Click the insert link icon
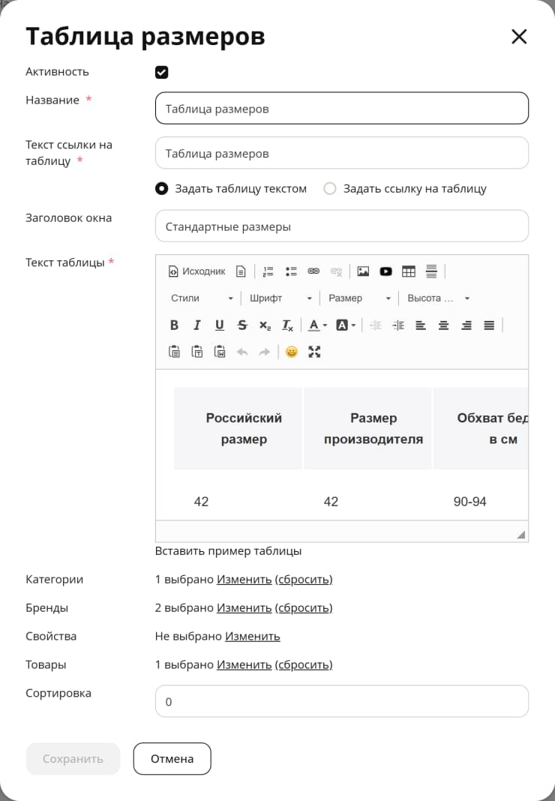The width and height of the screenshot is (555, 801). 313,271
